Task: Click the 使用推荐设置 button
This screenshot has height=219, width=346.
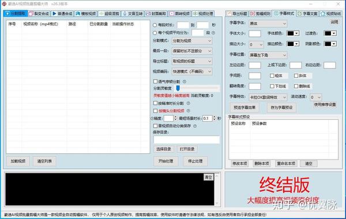Action: 325,104
